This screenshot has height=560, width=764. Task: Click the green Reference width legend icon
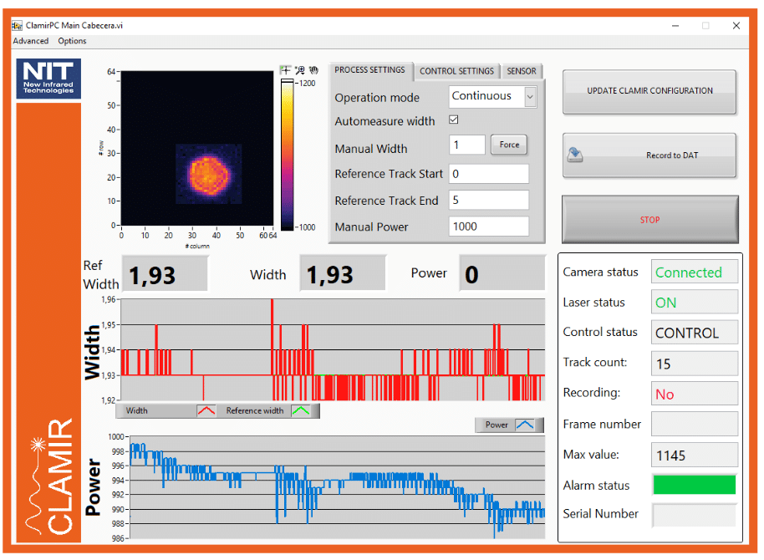300,410
